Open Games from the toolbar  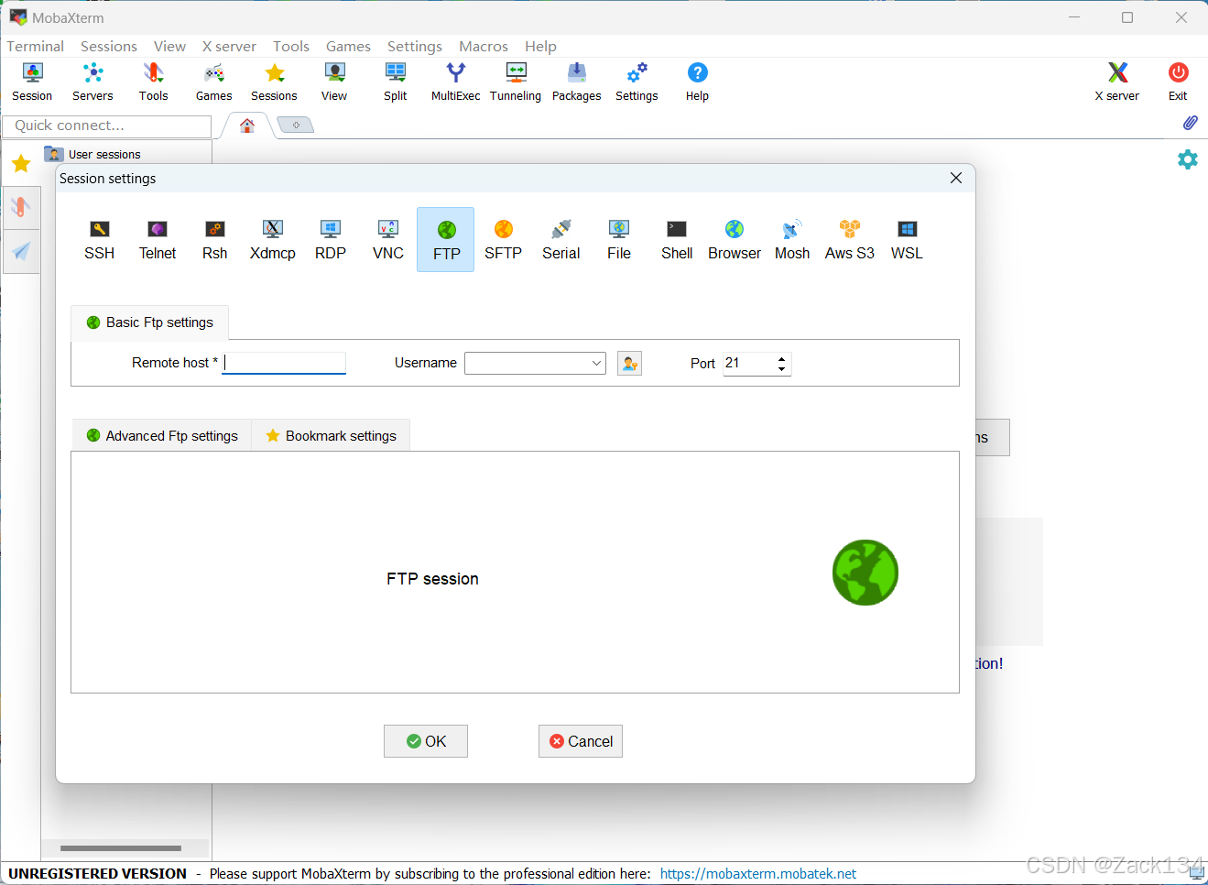(213, 82)
